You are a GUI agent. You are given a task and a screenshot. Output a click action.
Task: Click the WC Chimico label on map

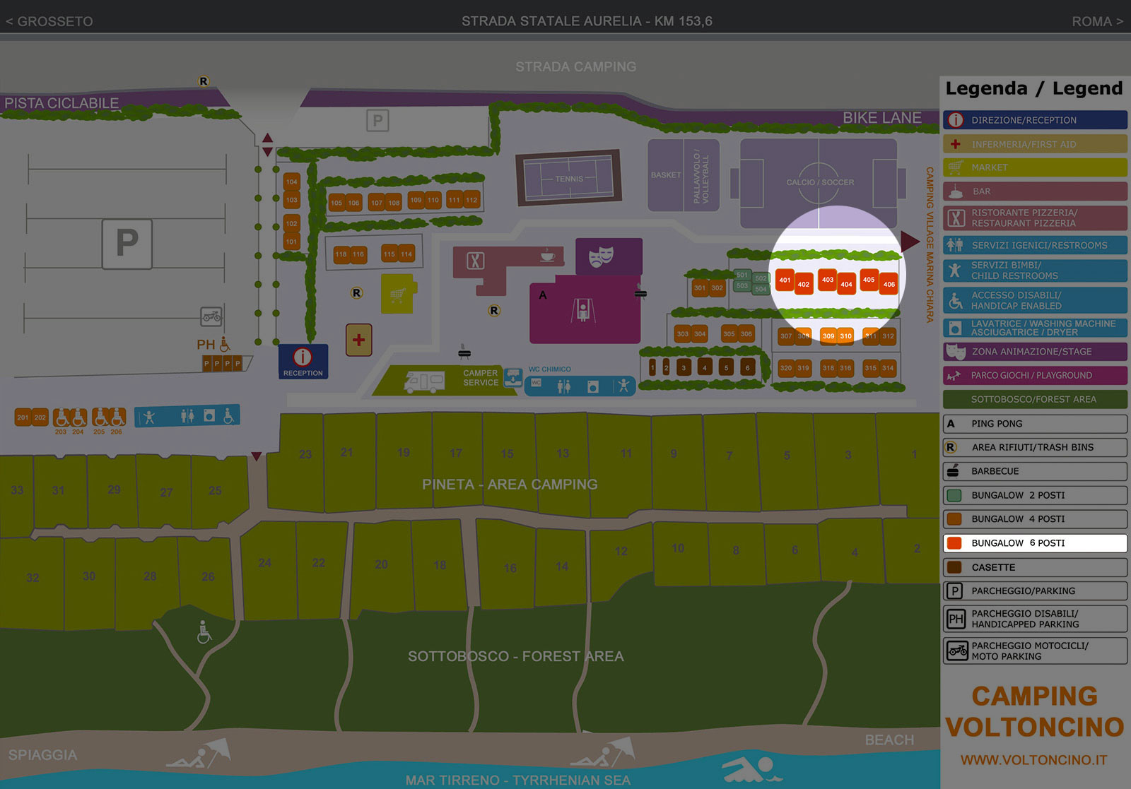pos(549,369)
